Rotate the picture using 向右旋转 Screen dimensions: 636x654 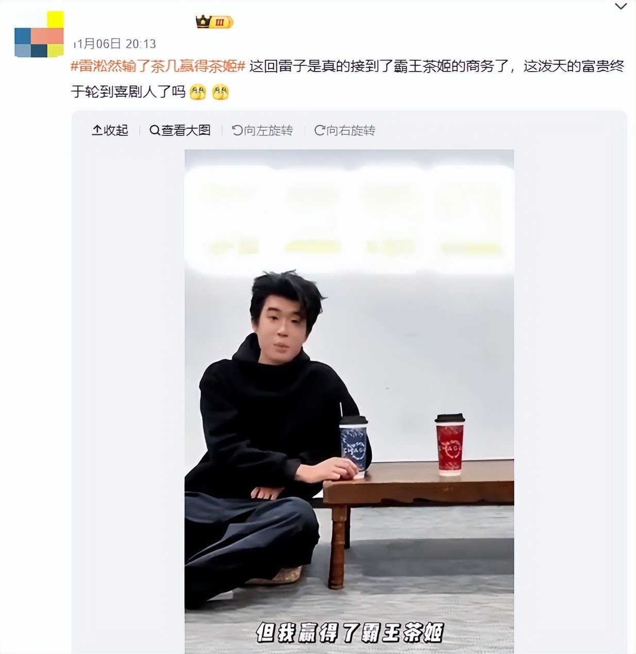pos(345,130)
